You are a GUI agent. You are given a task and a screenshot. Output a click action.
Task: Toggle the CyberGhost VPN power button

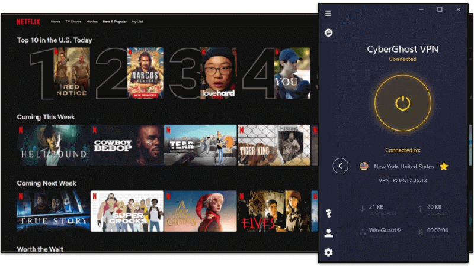[x=403, y=103]
